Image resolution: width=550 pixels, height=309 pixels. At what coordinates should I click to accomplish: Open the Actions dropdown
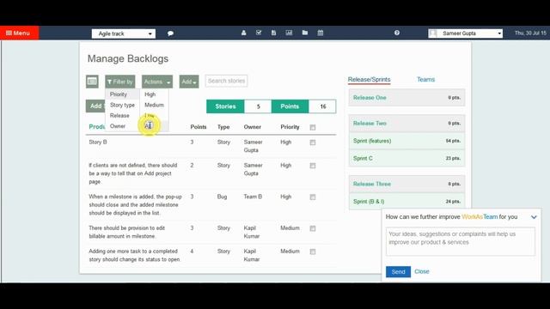coord(157,82)
